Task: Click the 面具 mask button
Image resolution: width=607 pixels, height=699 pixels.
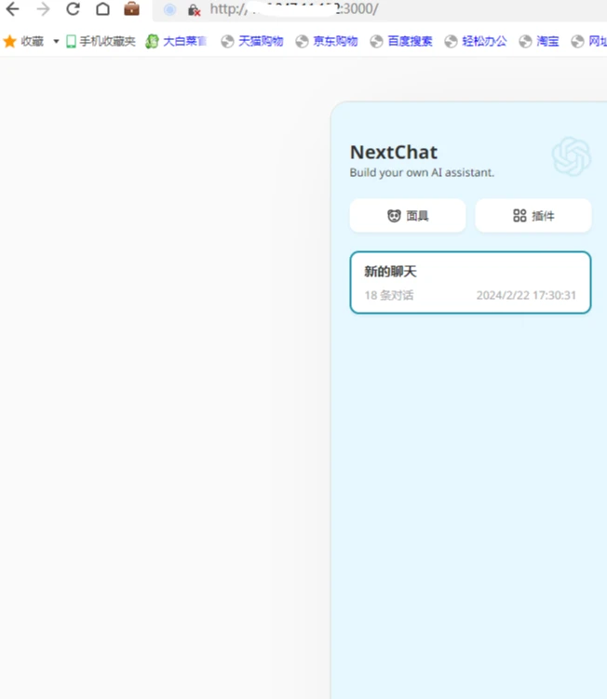Action: 408,216
